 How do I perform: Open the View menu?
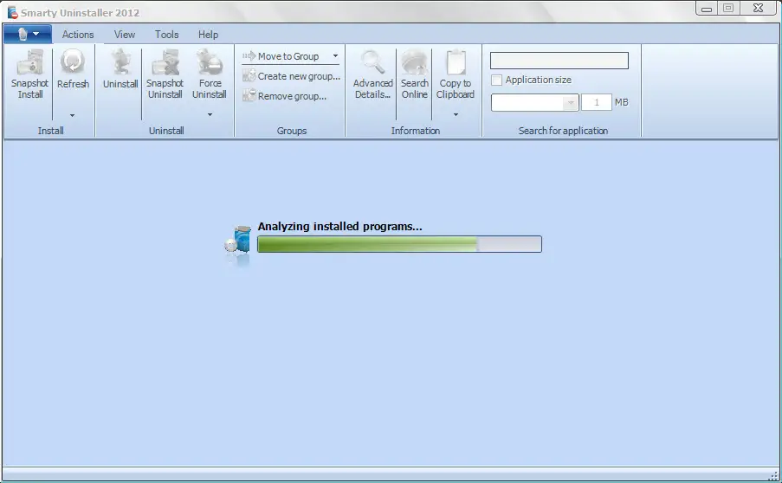[124, 35]
